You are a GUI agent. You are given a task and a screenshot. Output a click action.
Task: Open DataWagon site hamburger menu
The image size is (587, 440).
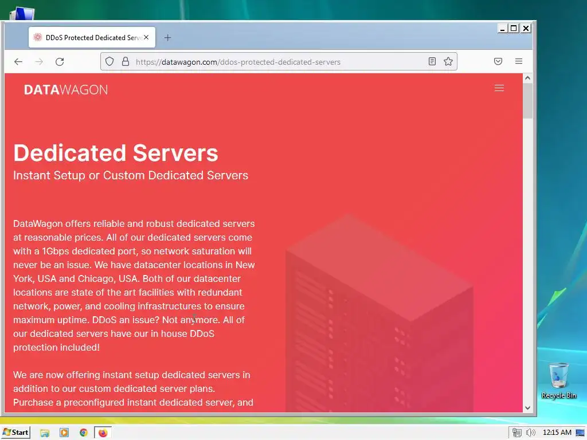pos(499,88)
